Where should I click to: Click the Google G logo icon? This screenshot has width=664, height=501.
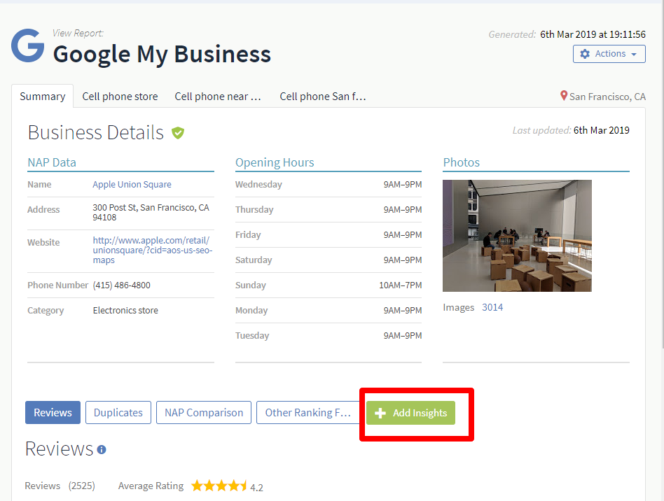coord(27,45)
